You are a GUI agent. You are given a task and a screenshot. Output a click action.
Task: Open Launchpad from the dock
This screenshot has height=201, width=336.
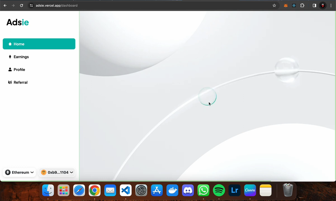point(63,191)
